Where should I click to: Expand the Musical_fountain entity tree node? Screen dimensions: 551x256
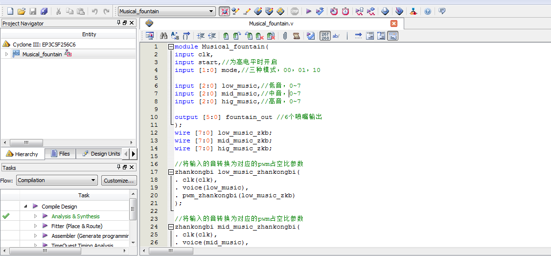point(6,54)
